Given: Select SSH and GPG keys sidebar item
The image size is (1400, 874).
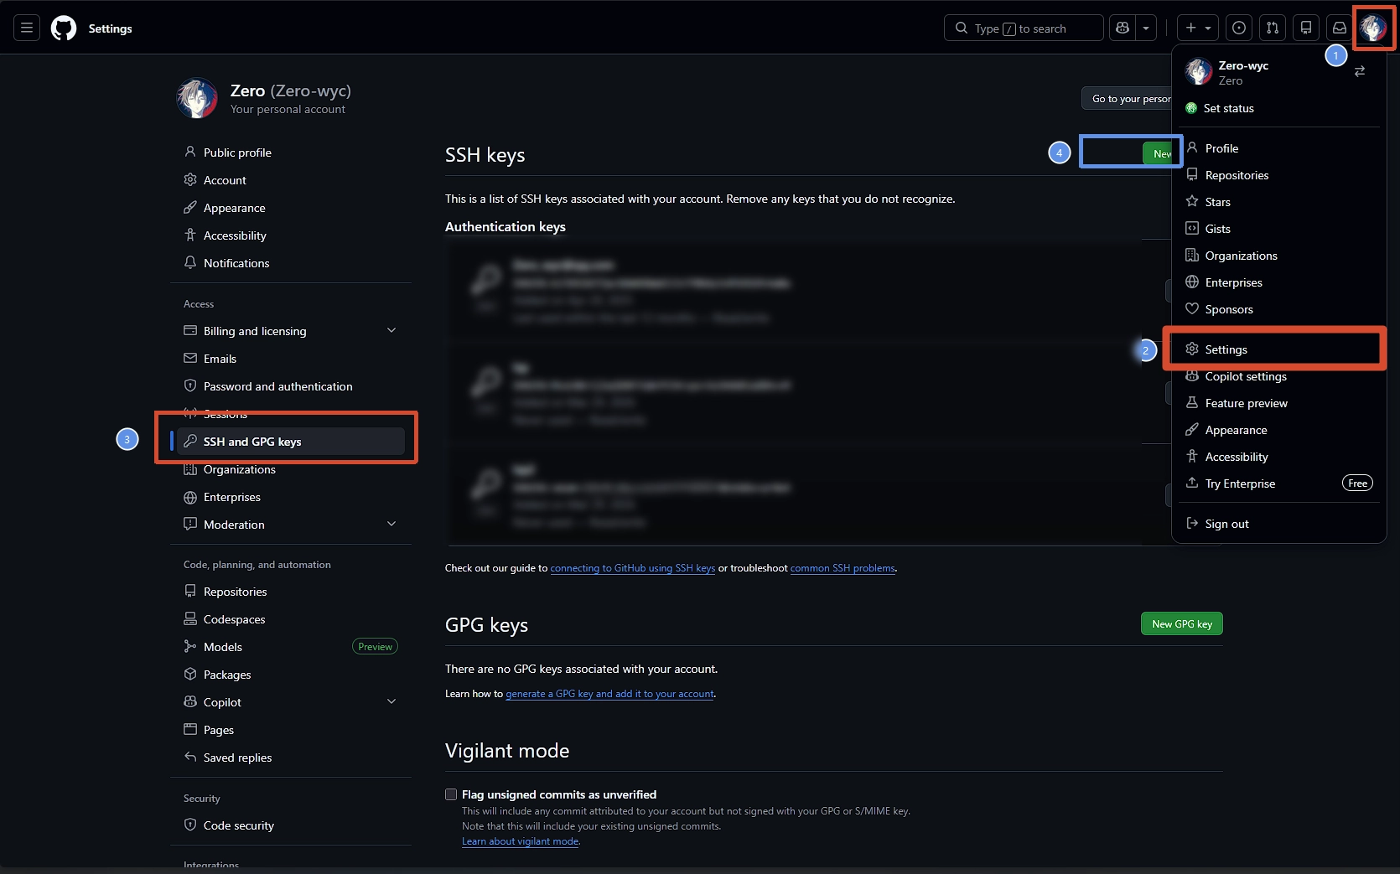Looking at the screenshot, I should [251, 442].
